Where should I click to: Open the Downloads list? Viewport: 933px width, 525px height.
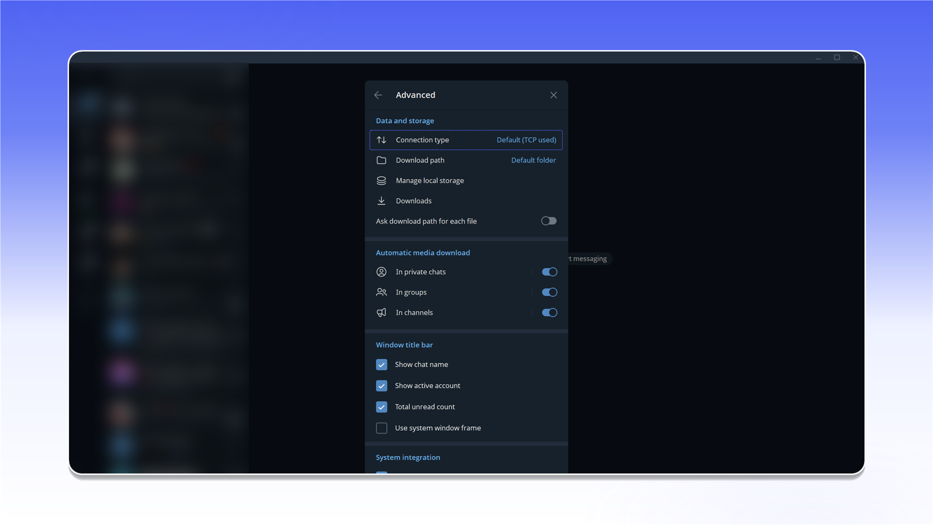pyautogui.click(x=466, y=201)
